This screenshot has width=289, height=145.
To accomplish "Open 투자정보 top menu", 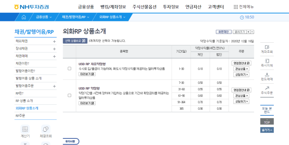I will (x=171, y=7).
